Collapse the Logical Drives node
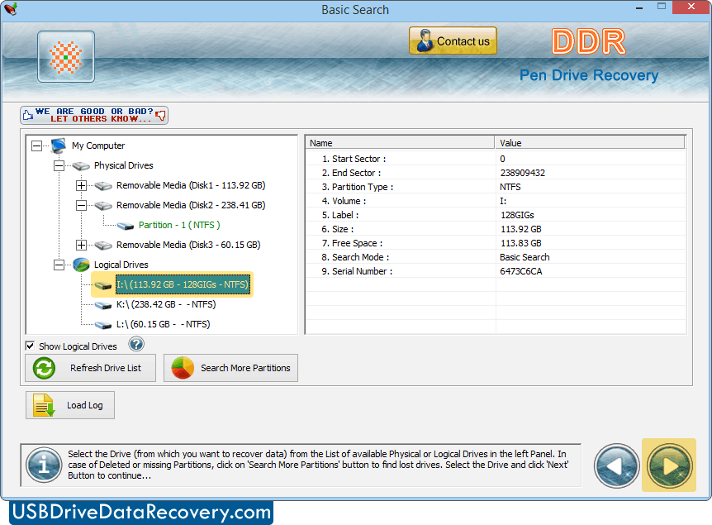This screenshot has width=712, height=525. coord(59,265)
